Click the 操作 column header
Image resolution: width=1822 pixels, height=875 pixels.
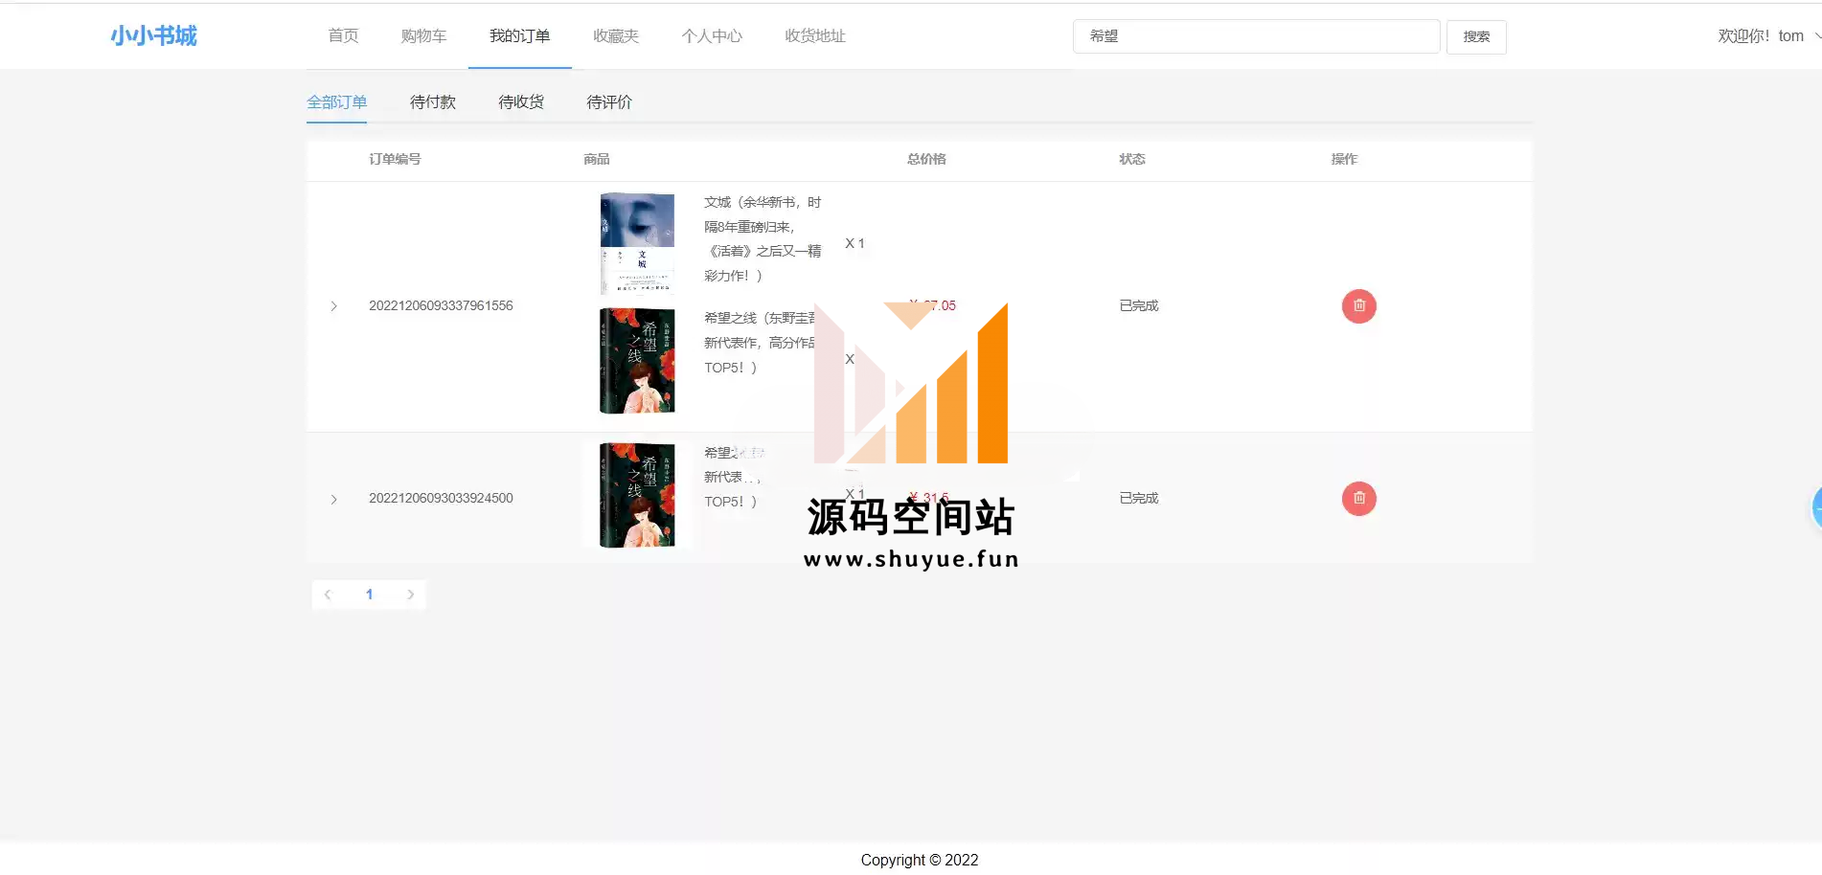[1344, 160]
